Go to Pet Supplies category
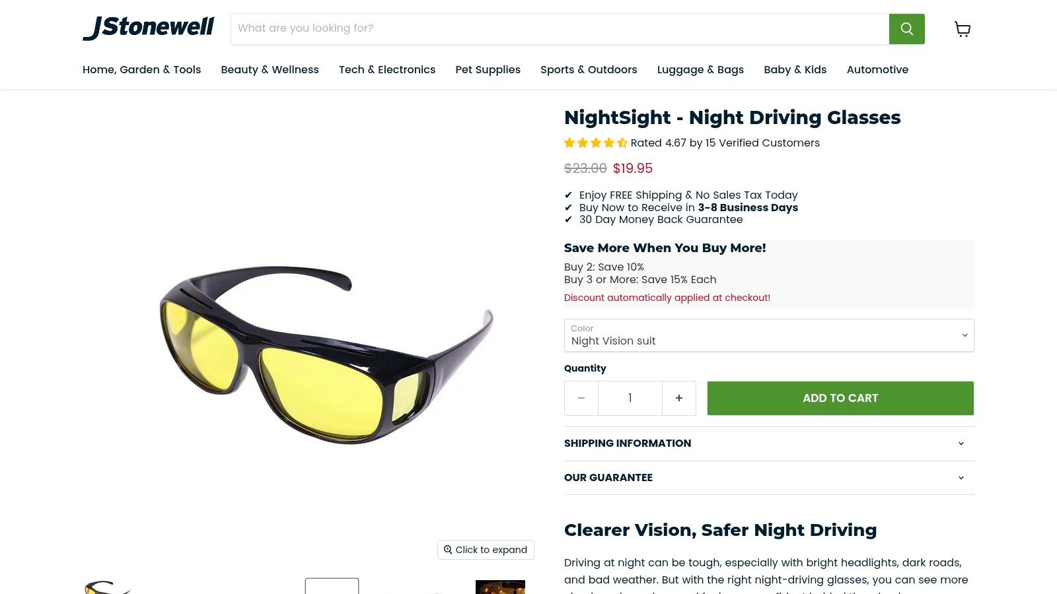Screen dimensions: 1057x594 point(488,70)
